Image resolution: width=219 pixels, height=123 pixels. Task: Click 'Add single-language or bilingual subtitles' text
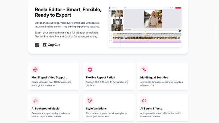pyautogui.click(x=161, y=84)
